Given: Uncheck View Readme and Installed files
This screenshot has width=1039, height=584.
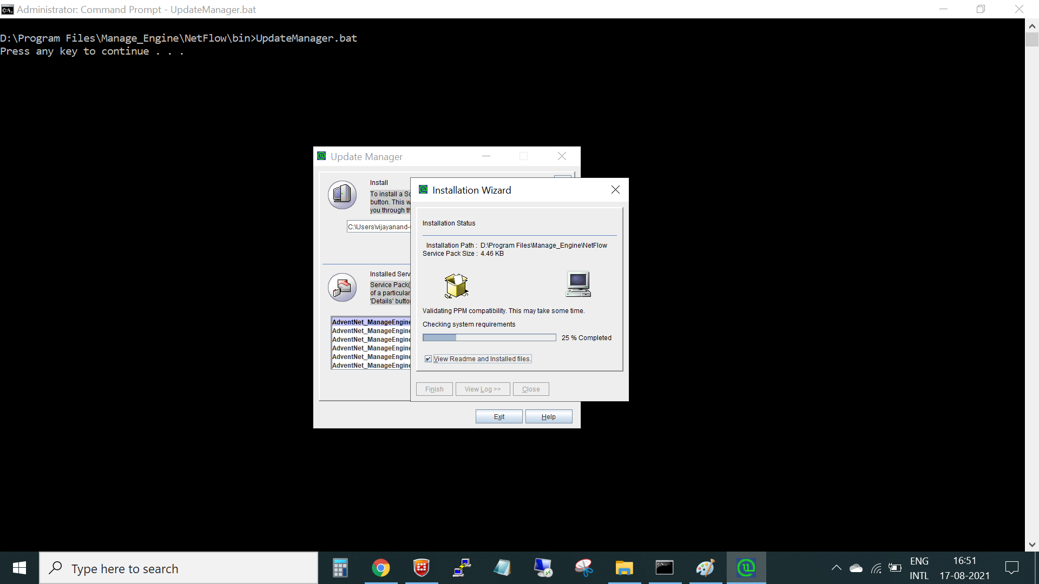Looking at the screenshot, I should 428,359.
